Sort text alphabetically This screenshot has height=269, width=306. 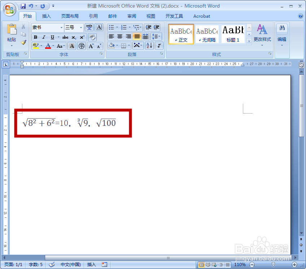coord(149,46)
